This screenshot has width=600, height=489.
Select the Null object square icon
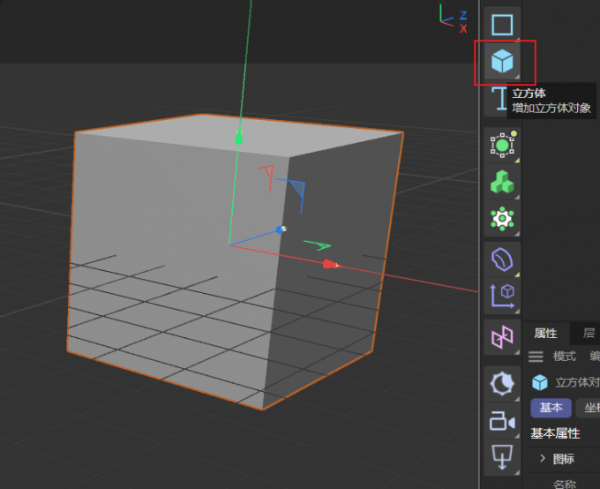tap(502, 25)
